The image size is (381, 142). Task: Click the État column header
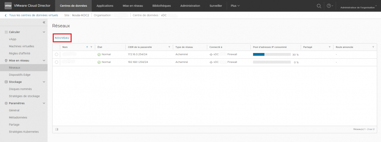(99, 47)
